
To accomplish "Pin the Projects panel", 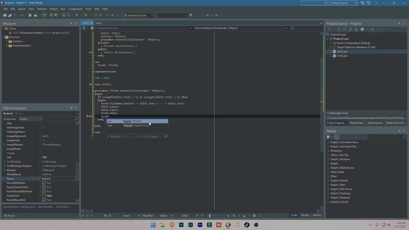I will coord(399,23).
